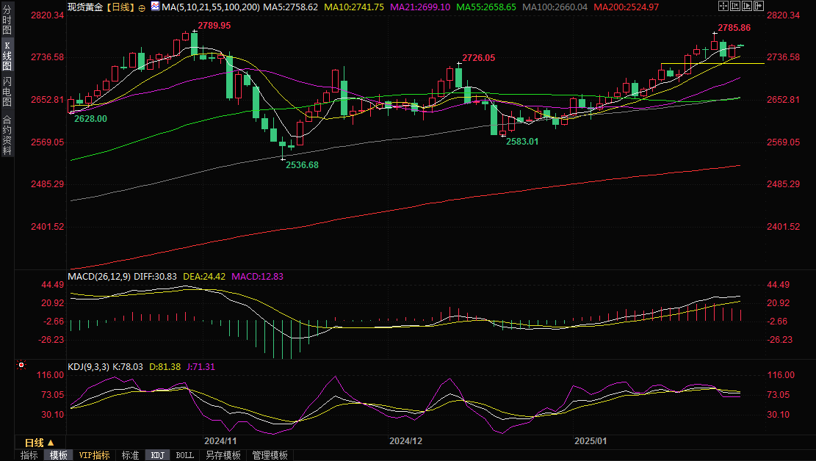Click the K:78.03 value
816x461 pixels.
(x=128, y=367)
